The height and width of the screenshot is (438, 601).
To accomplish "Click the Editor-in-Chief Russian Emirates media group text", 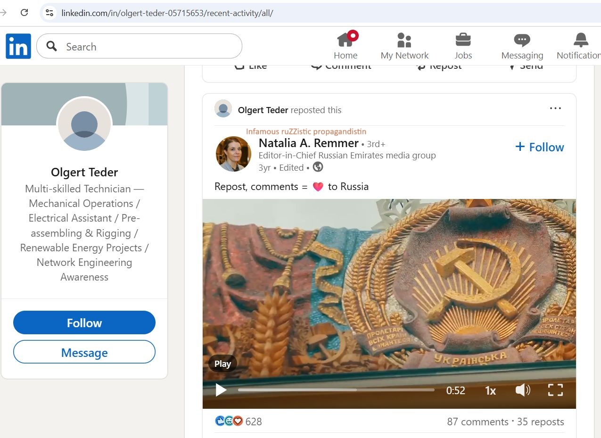I will click(347, 155).
